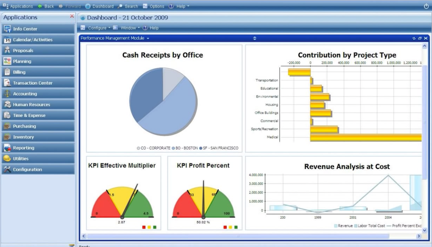Open the Info Center application icon
432x247 pixels.
(x=7, y=29)
